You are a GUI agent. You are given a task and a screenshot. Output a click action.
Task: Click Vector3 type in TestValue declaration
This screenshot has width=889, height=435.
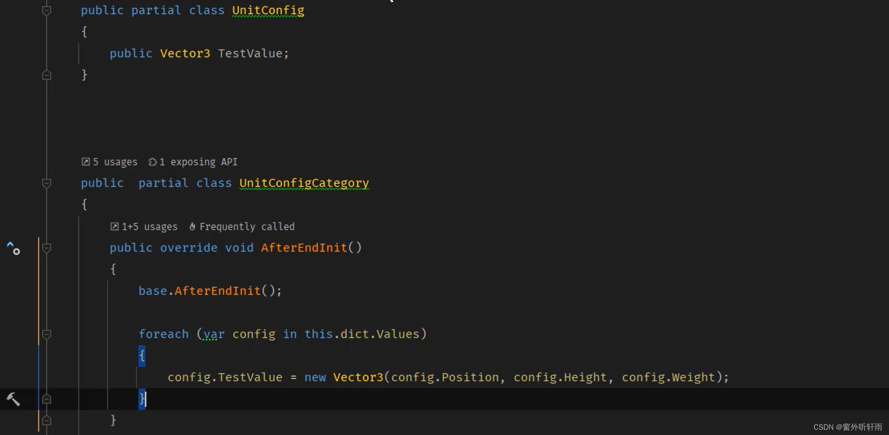(x=185, y=54)
